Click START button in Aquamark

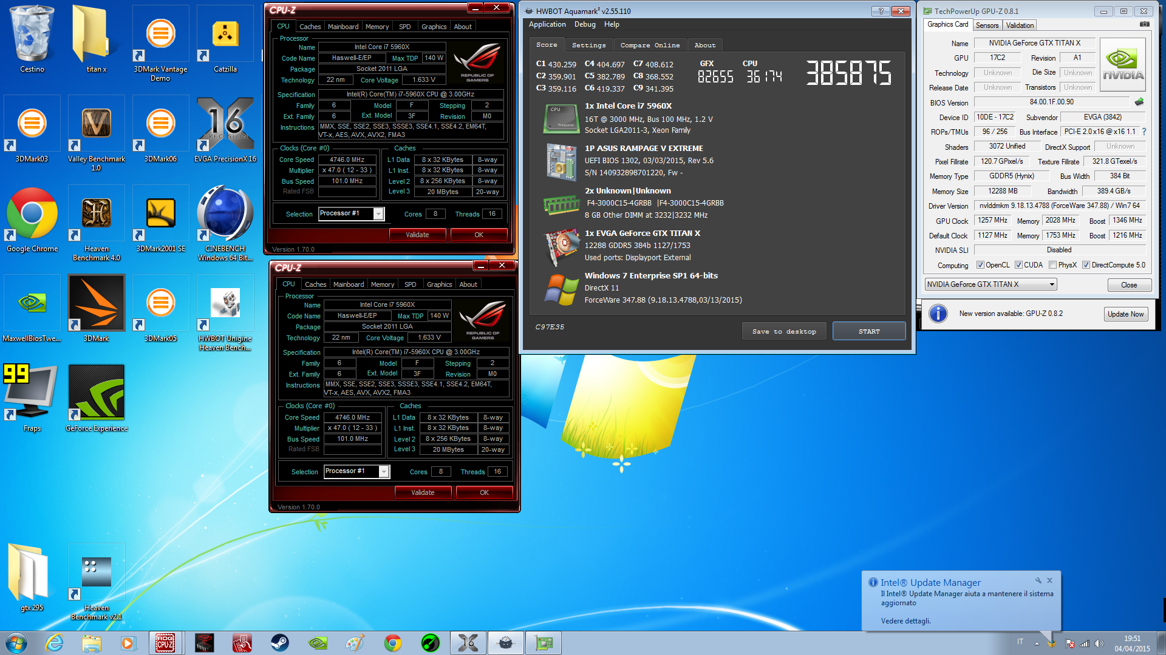[869, 332]
